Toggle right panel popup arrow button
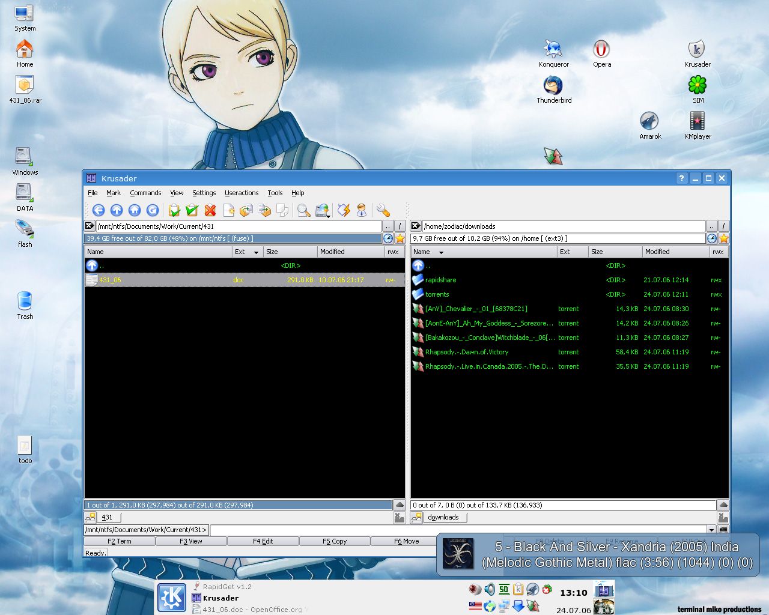Screen dimensions: 769x615 [723, 505]
